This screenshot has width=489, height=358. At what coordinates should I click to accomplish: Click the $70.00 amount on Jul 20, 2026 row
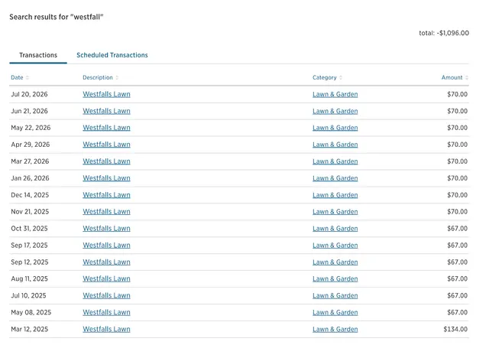coord(457,94)
